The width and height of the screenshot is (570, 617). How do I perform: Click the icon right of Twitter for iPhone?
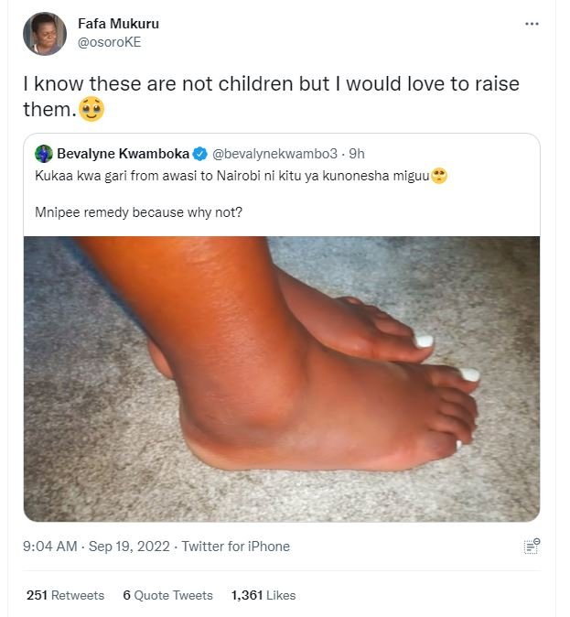tap(531, 547)
